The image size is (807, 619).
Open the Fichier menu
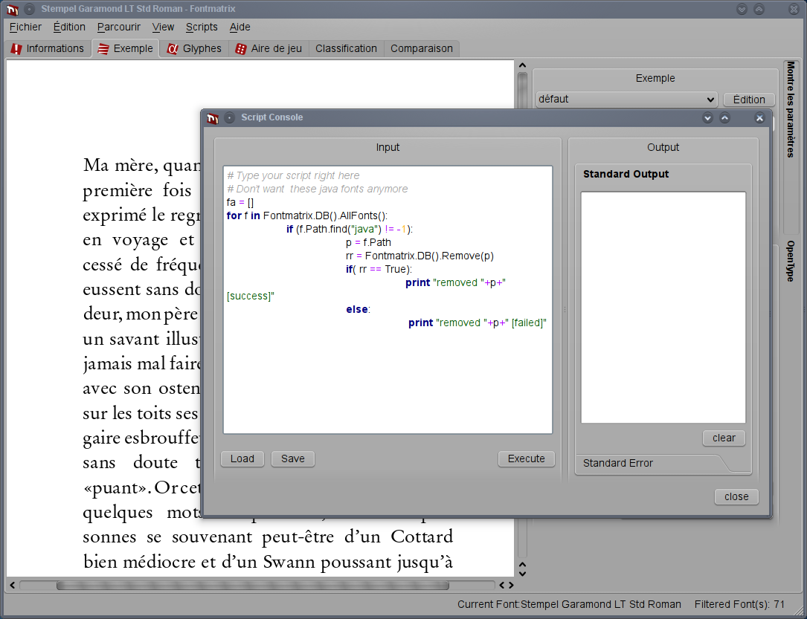(x=25, y=27)
